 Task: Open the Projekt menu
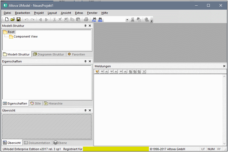(x=39, y=13)
